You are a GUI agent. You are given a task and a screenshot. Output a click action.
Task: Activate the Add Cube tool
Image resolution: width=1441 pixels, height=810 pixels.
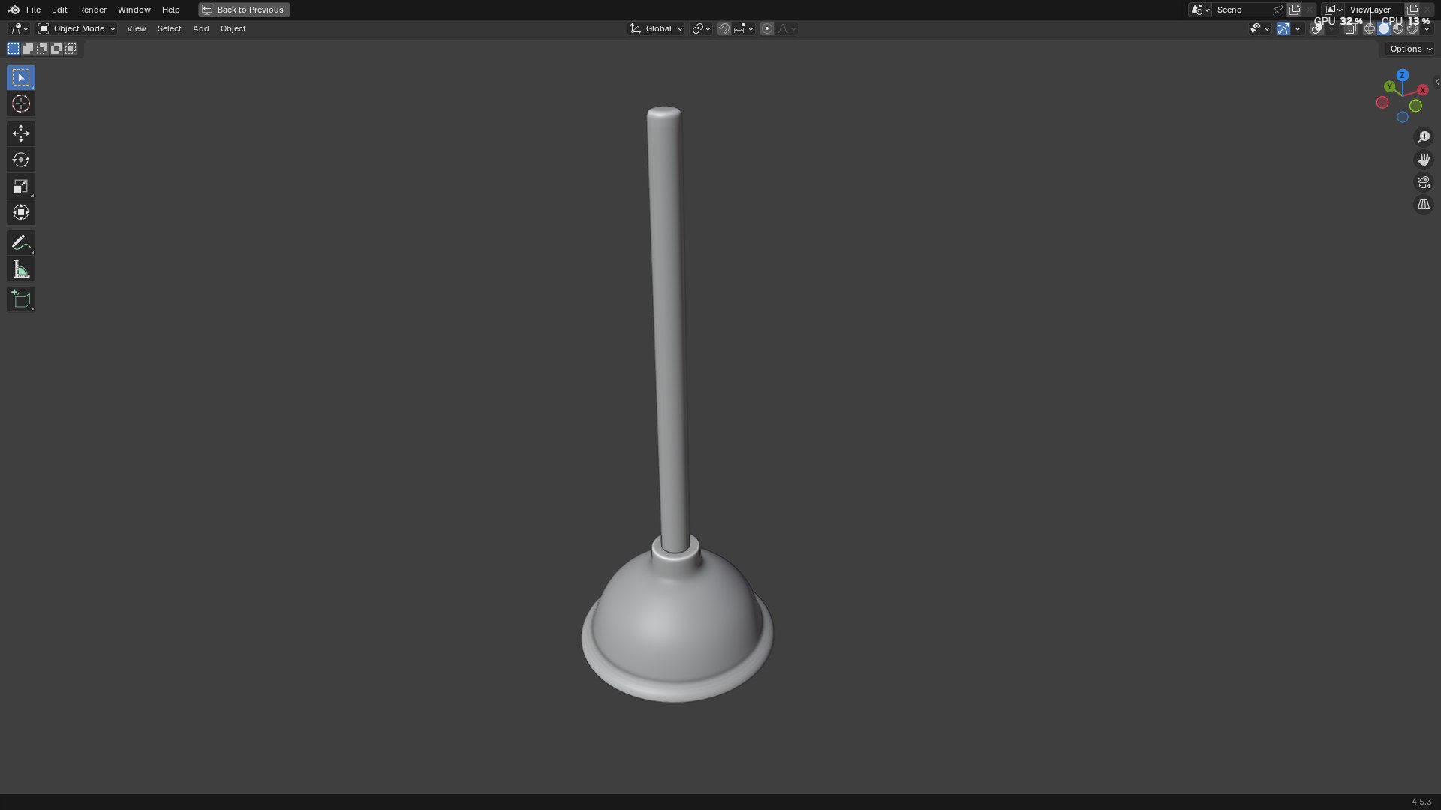pos(21,299)
